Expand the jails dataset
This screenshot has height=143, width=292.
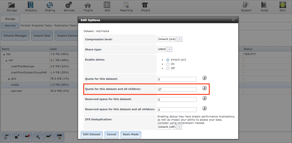tap(9, 79)
